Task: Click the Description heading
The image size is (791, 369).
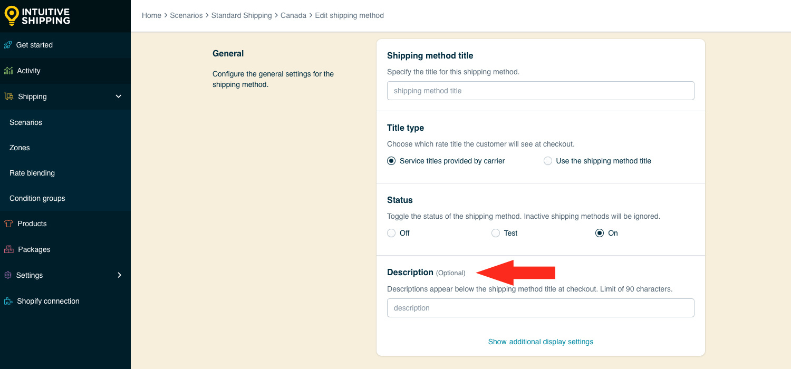Action: (x=410, y=272)
